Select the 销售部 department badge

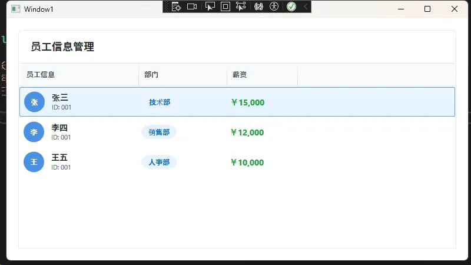point(159,132)
